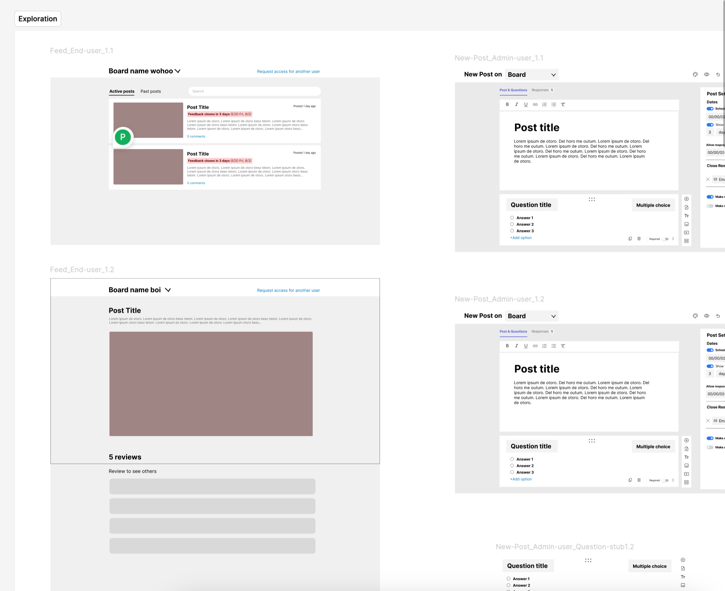Click the Search field in the feed

click(254, 91)
